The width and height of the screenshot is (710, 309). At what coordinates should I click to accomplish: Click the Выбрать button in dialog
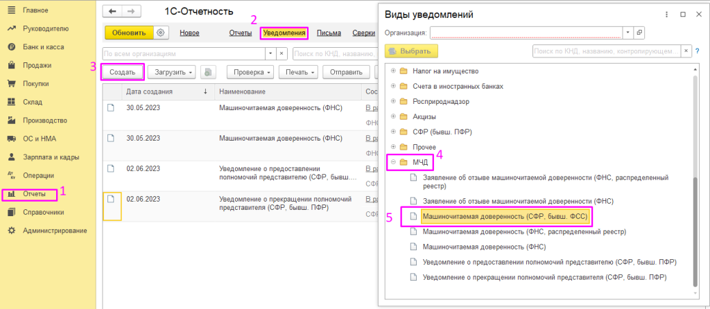click(411, 51)
